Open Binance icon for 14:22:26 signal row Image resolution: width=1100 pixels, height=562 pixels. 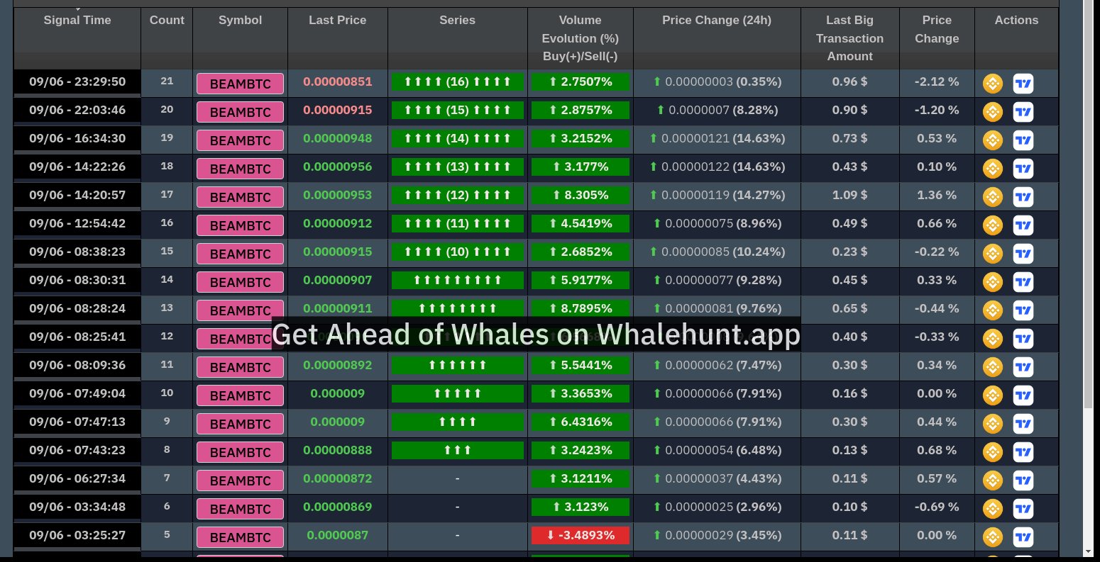[992, 169]
